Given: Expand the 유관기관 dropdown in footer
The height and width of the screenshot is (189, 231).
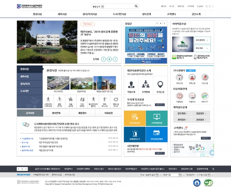Looking at the screenshot, I should [x=172, y=174].
